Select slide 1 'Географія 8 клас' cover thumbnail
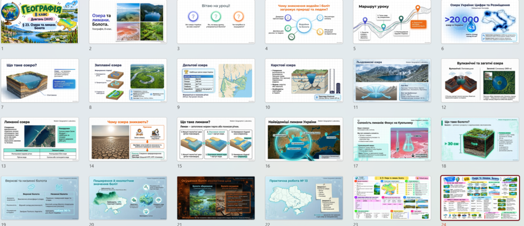This screenshot has width=524, height=226. (40, 22)
